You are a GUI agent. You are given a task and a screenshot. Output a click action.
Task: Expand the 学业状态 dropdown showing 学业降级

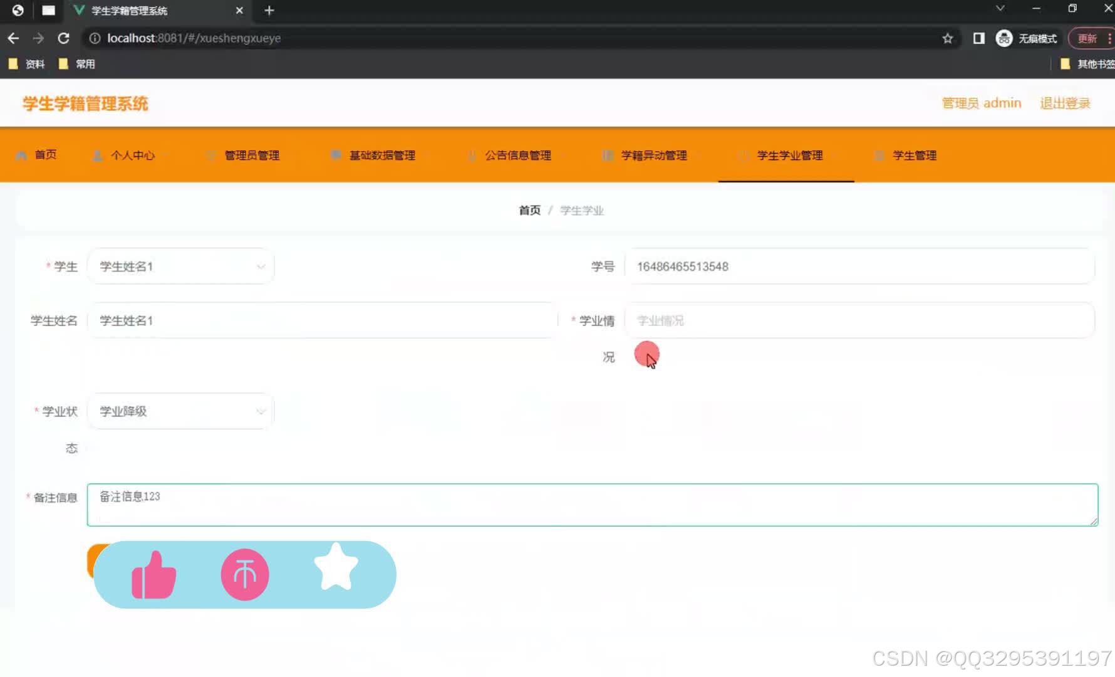(x=181, y=411)
